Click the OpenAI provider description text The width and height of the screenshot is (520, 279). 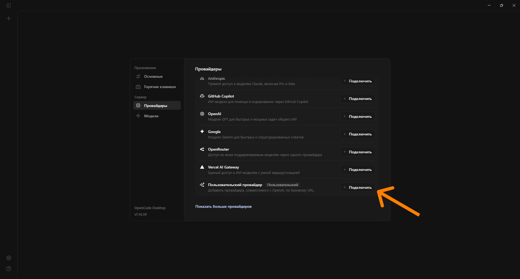pyautogui.click(x=252, y=119)
